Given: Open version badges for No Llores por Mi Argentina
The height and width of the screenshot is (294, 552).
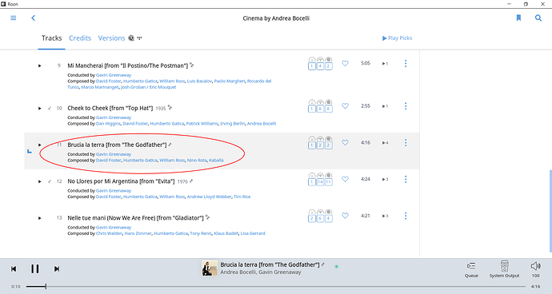Looking at the screenshot, I should pos(320,179).
